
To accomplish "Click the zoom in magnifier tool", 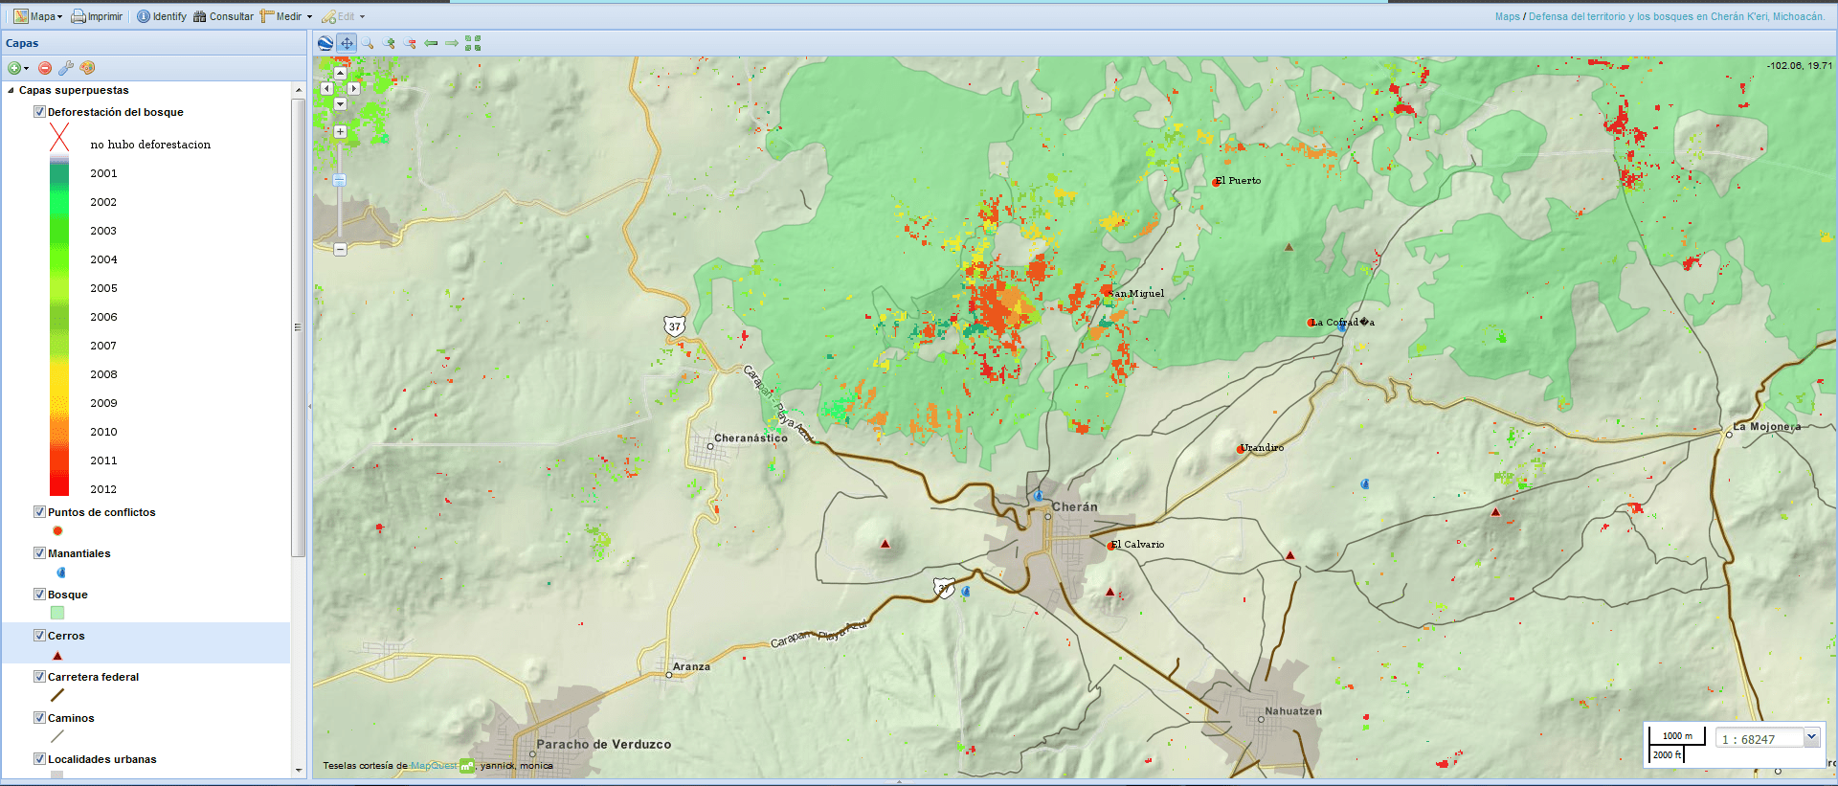I will click(x=389, y=43).
